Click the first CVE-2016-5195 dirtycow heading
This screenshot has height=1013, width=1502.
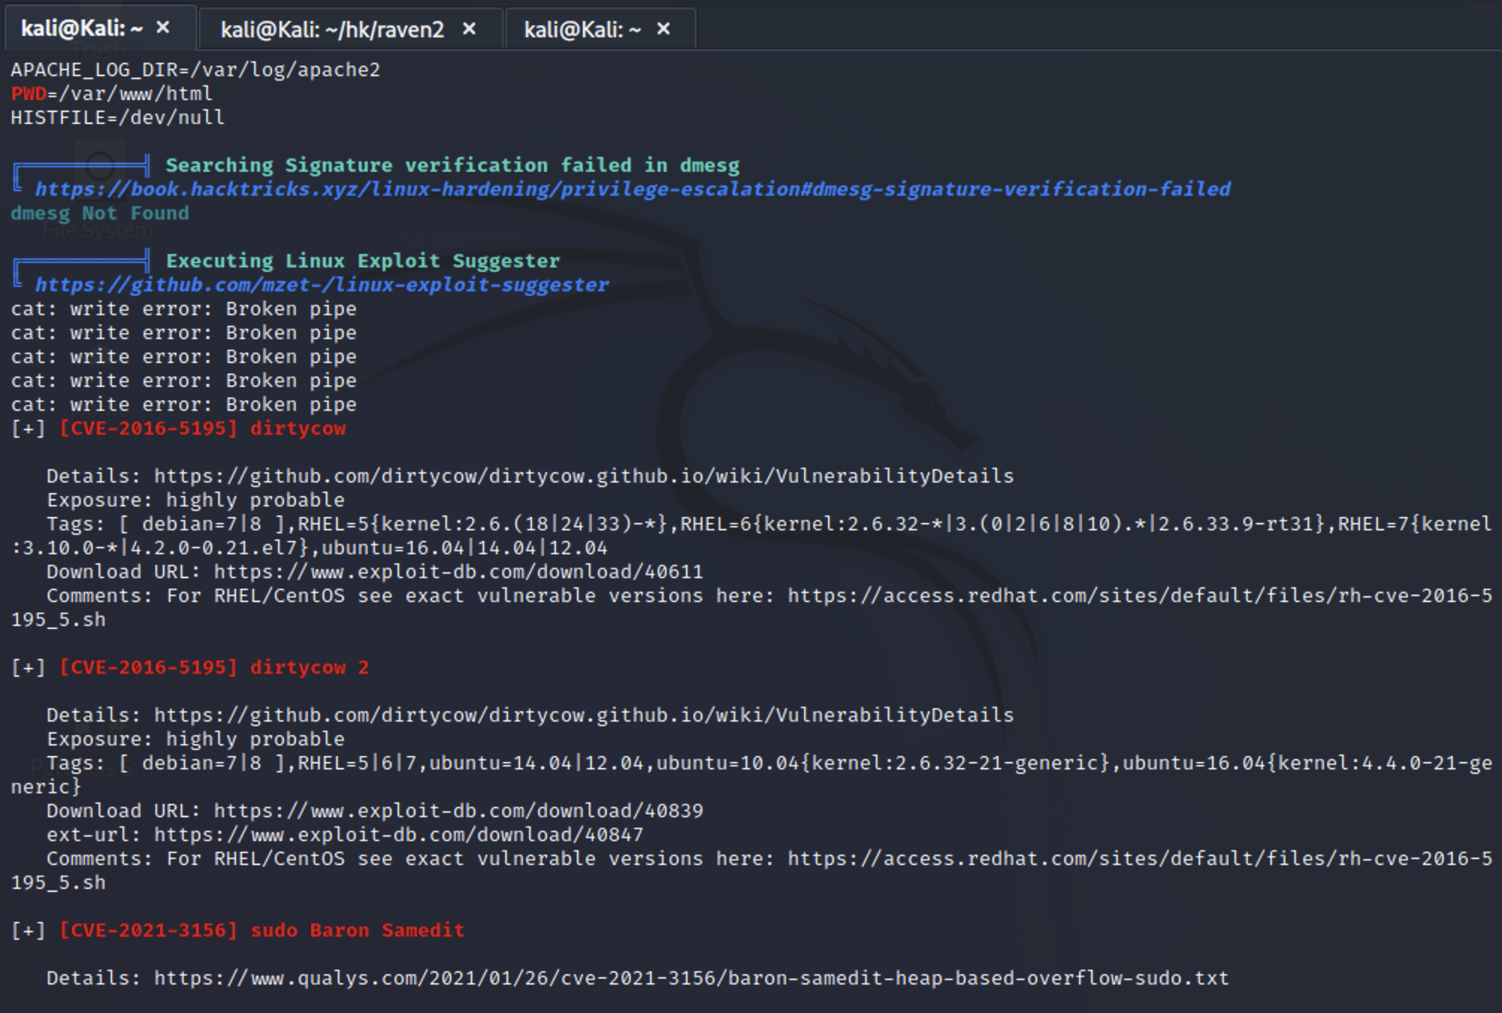click(202, 429)
